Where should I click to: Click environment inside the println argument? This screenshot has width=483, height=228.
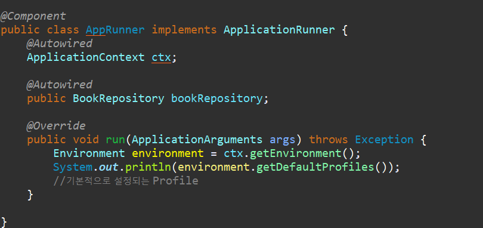pos(213,167)
